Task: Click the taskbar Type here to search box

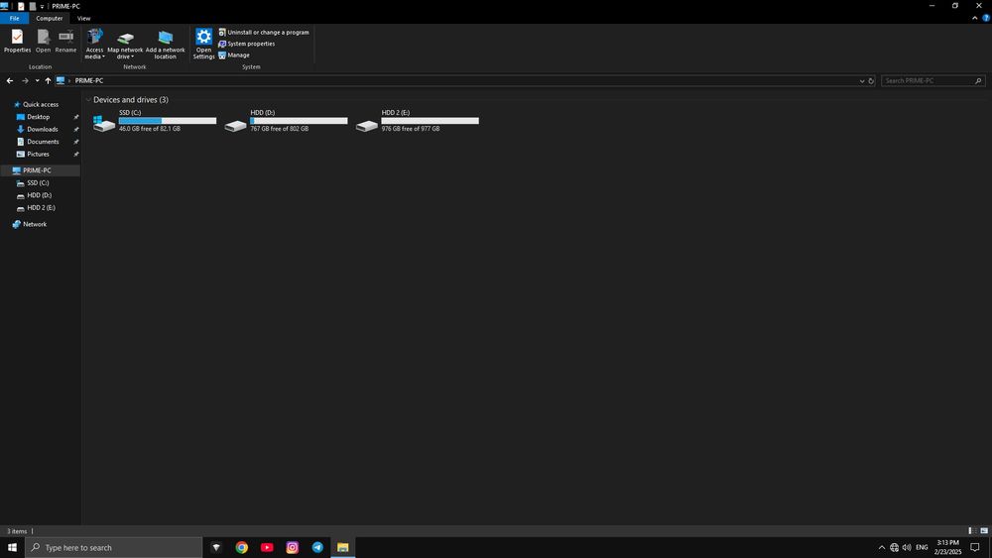Action: click(114, 547)
